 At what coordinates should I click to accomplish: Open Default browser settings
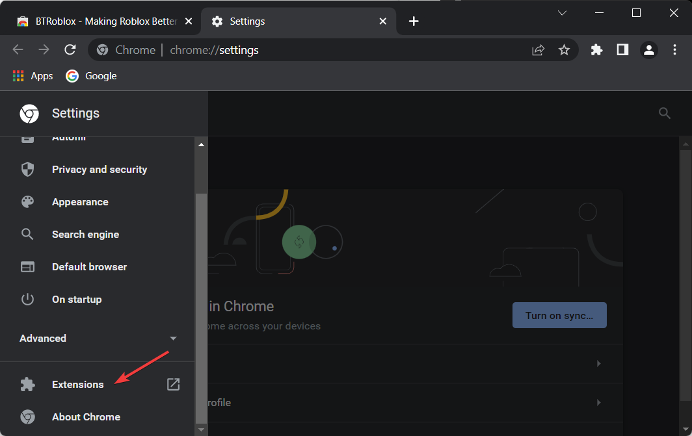click(97, 266)
